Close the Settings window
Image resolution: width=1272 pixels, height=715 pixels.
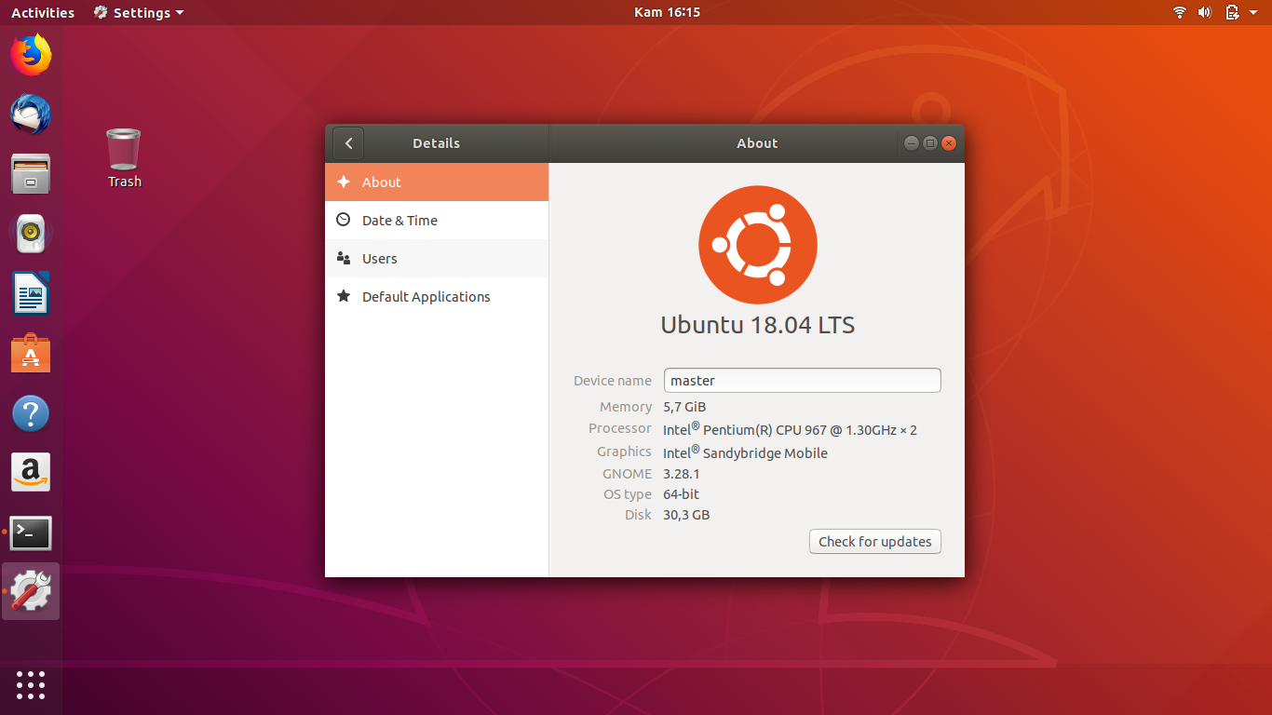coord(949,143)
